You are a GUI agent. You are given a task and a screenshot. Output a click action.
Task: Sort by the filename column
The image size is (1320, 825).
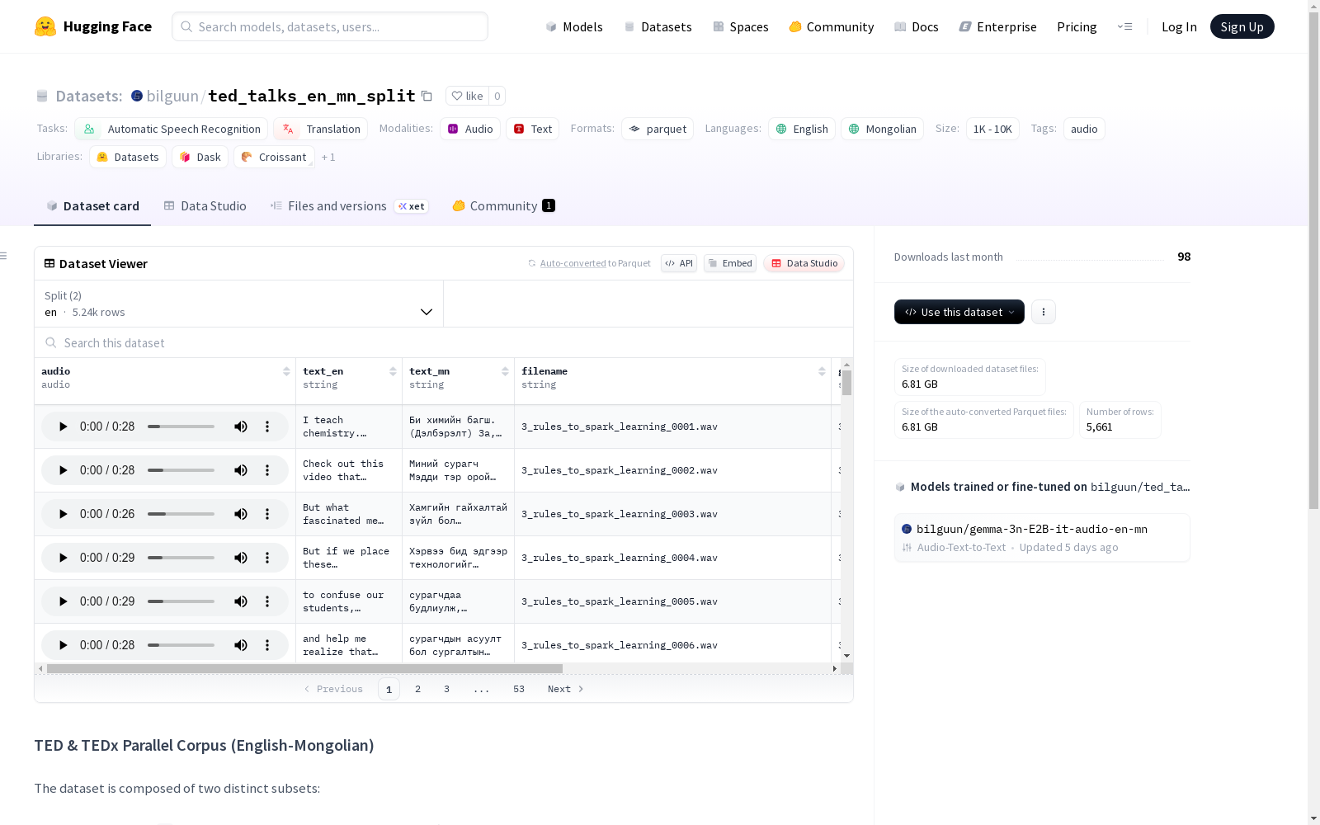(x=822, y=371)
